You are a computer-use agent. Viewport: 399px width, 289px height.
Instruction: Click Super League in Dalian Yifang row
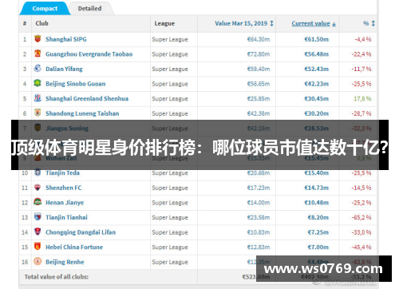pyautogui.click(x=170, y=69)
